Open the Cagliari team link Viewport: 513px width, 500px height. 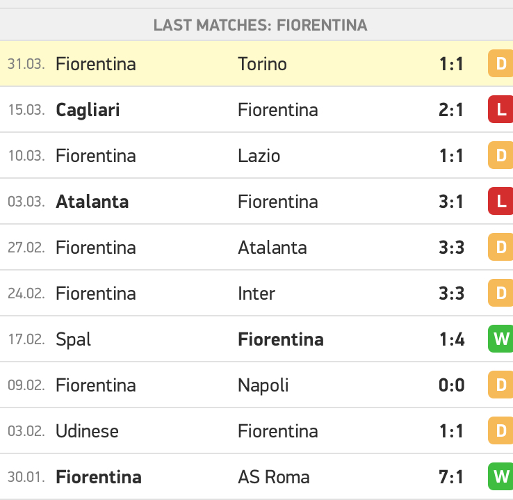[x=88, y=110]
